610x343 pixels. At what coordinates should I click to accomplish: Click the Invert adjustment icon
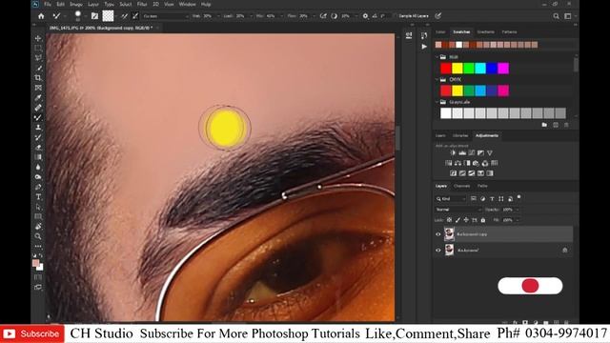(454, 173)
